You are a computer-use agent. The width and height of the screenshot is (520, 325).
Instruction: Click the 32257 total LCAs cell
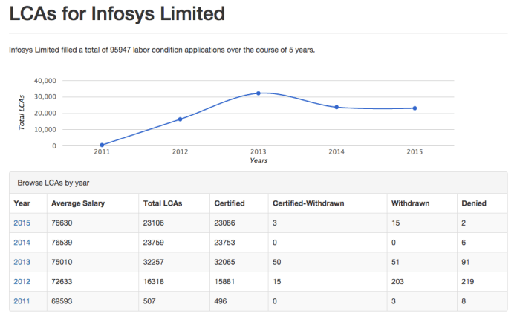[154, 263]
